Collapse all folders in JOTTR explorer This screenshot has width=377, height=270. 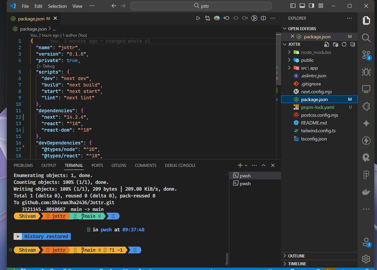[x=353, y=44]
